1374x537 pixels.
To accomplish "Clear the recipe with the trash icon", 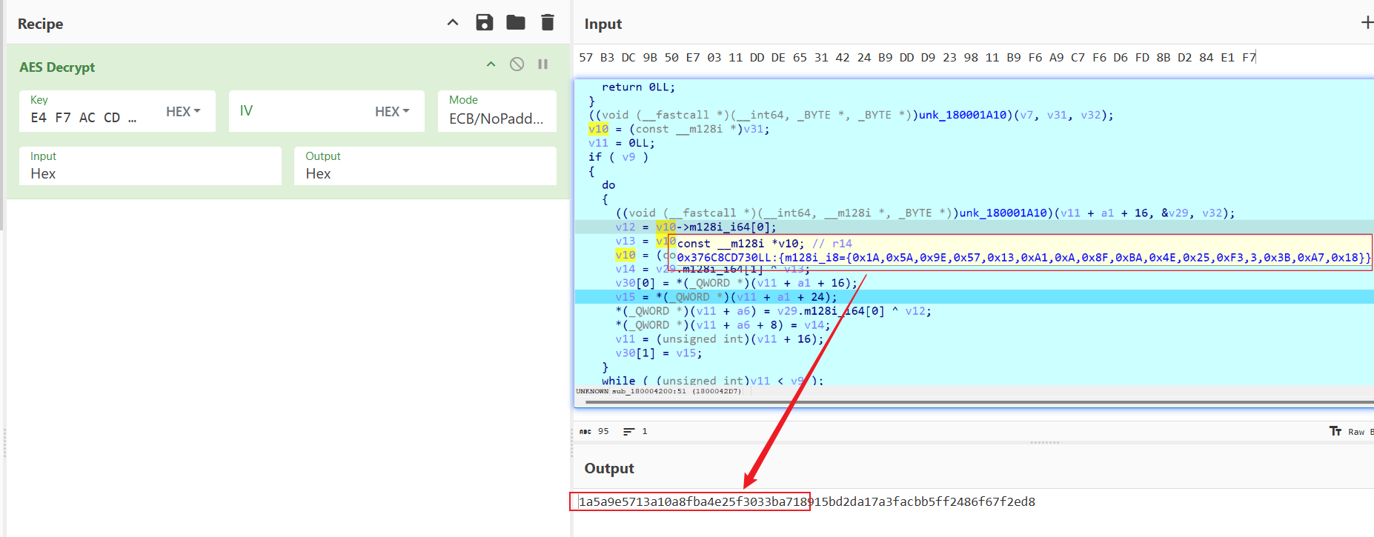I will point(548,23).
